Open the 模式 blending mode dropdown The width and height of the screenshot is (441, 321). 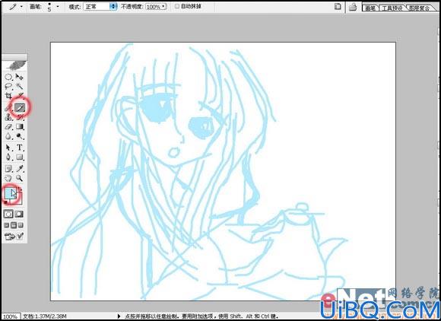coord(100,7)
